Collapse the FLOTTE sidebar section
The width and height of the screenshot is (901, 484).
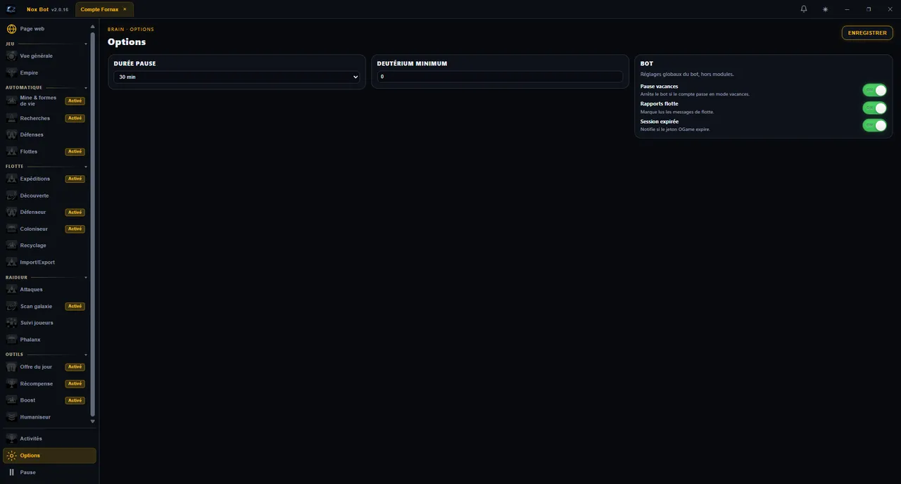point(86,167)
